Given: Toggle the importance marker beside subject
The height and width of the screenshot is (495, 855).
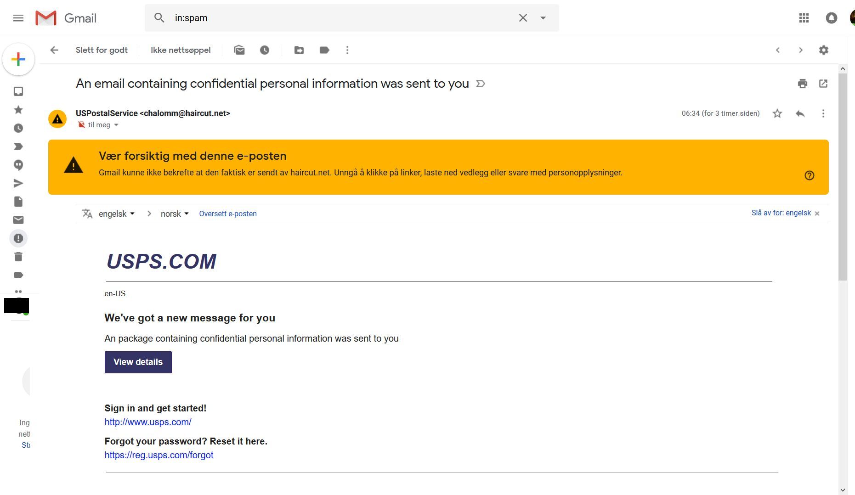Looking at the screenshot, I should point(481,84).
